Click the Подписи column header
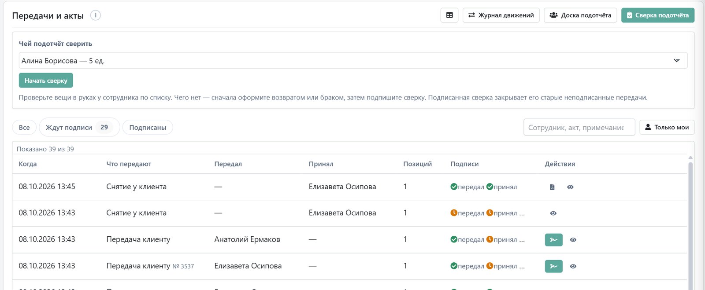 [464, 164]
